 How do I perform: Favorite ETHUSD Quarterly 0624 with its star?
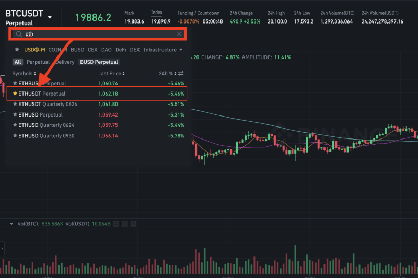click(15, 125)
